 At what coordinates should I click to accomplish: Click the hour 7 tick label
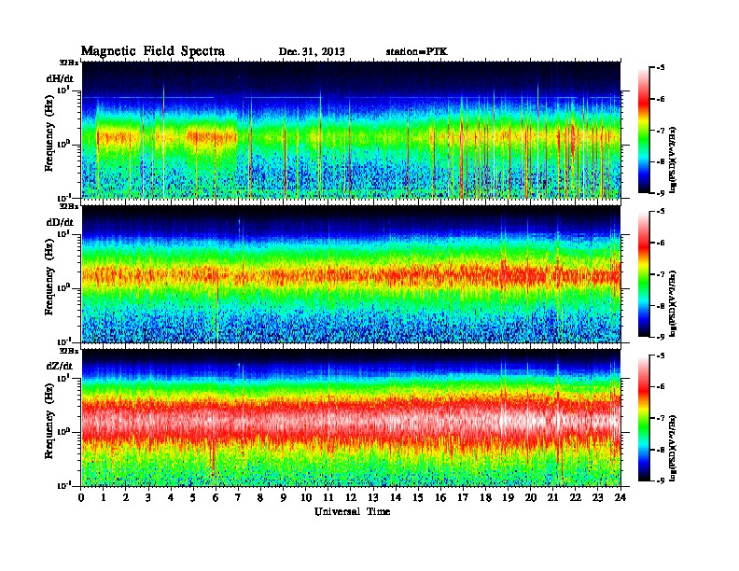pos(239,497)
